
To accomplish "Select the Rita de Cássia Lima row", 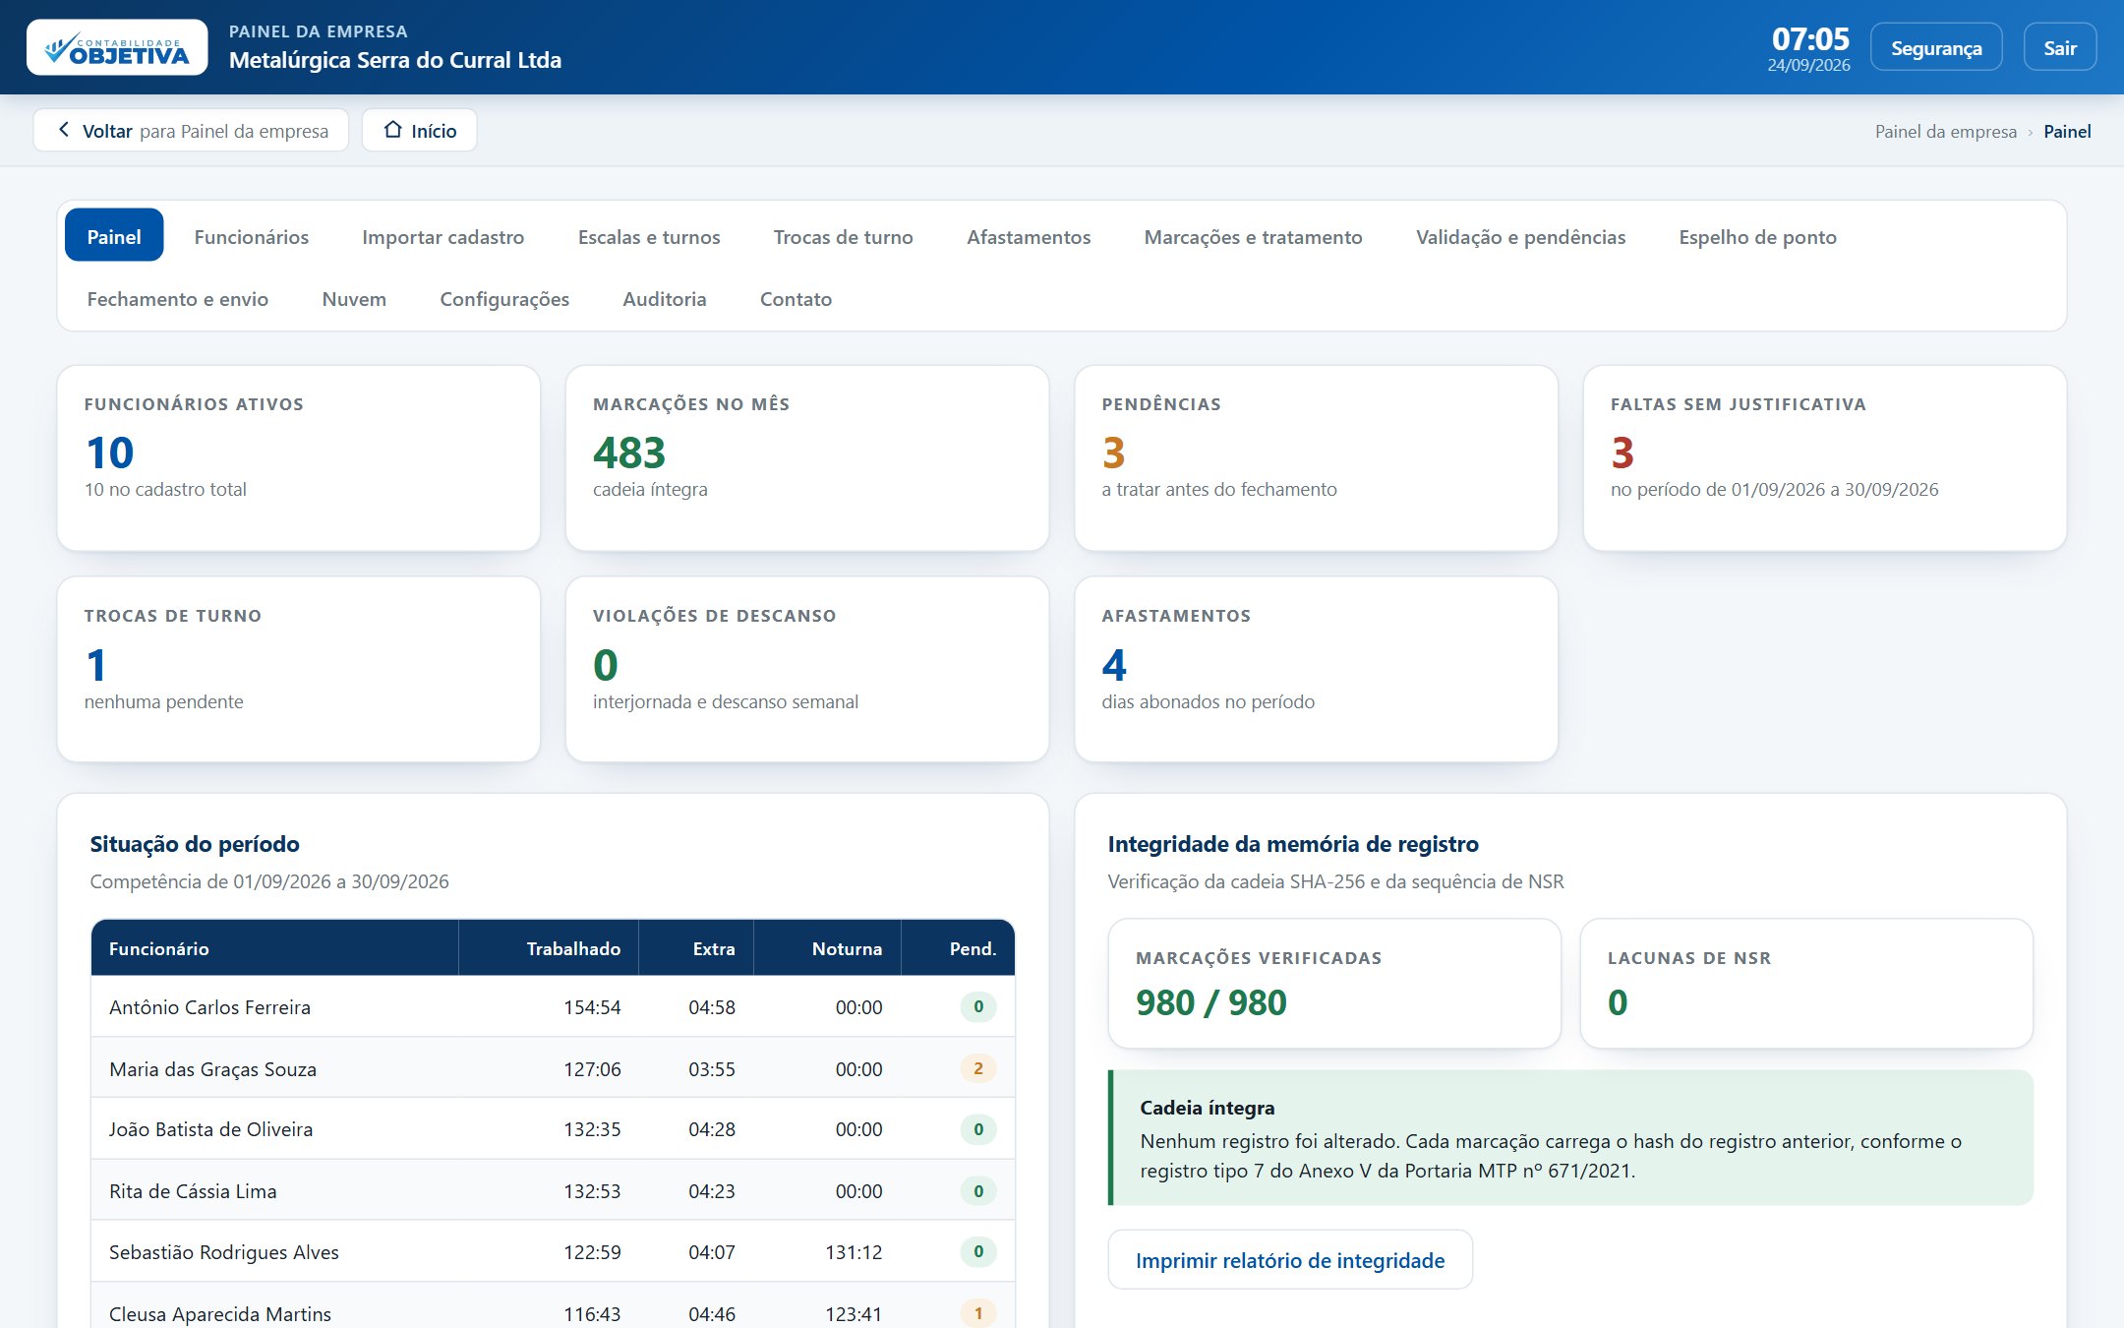I will point(553,1190).
